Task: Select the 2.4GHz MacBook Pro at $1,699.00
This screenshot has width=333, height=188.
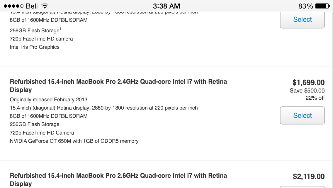Action: tap(302, 115)
